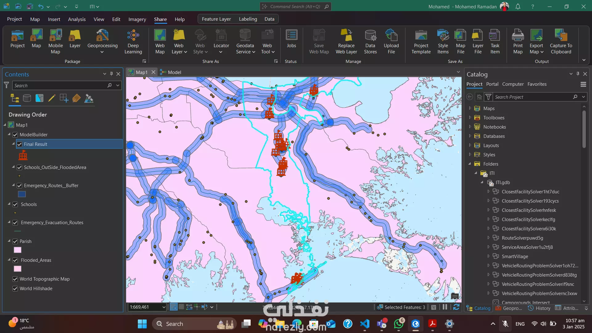Click the Print Map icon
Image resolution: width=592 pixels, height=333 pixels.
point(518,41)
